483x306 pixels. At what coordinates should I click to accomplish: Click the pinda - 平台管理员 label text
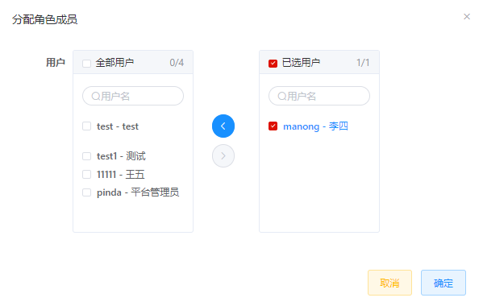[138, 192]
